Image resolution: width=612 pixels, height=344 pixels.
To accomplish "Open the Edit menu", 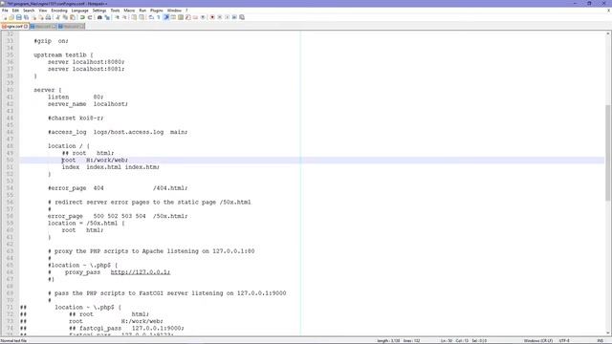I will pyautogui.click(x=15, y=11).
